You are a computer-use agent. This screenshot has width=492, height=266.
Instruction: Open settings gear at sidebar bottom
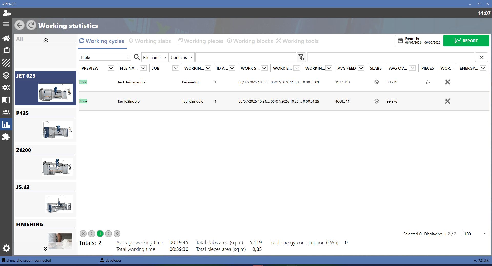[x=6, y=248]
